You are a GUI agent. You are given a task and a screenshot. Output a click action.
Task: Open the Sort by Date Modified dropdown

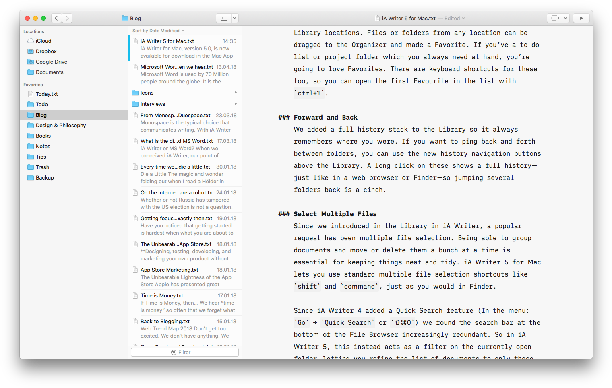click(x=158, y=31)
